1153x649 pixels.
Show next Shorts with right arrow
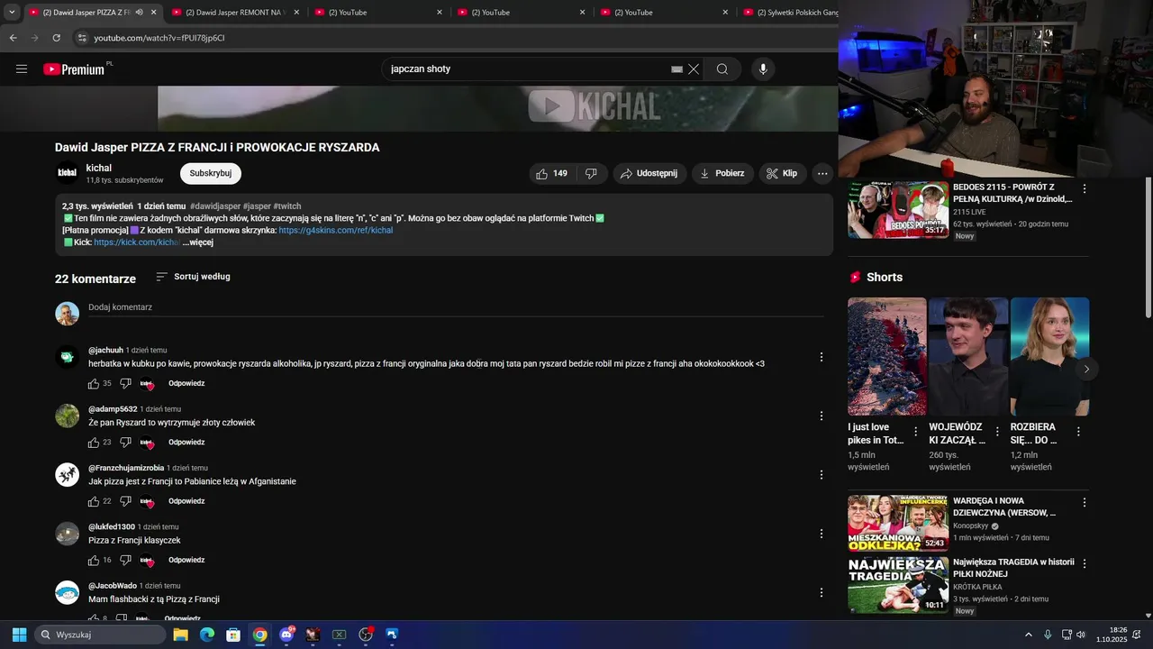1086,369
